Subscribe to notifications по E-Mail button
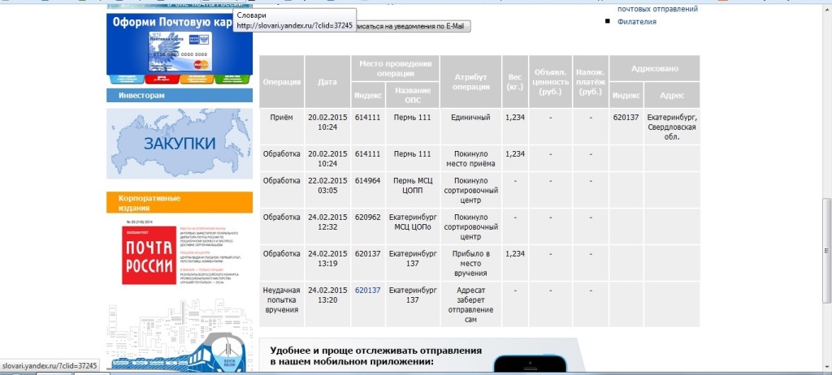This screenshot has height=375, width=832. point(414,26)
